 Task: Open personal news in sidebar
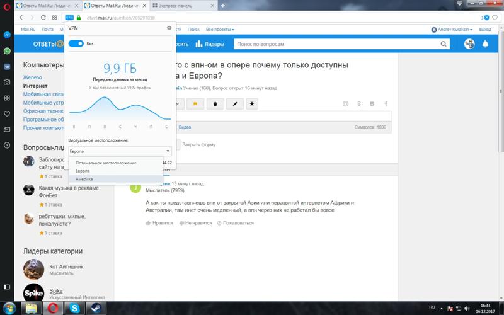(x=7, y=129)
